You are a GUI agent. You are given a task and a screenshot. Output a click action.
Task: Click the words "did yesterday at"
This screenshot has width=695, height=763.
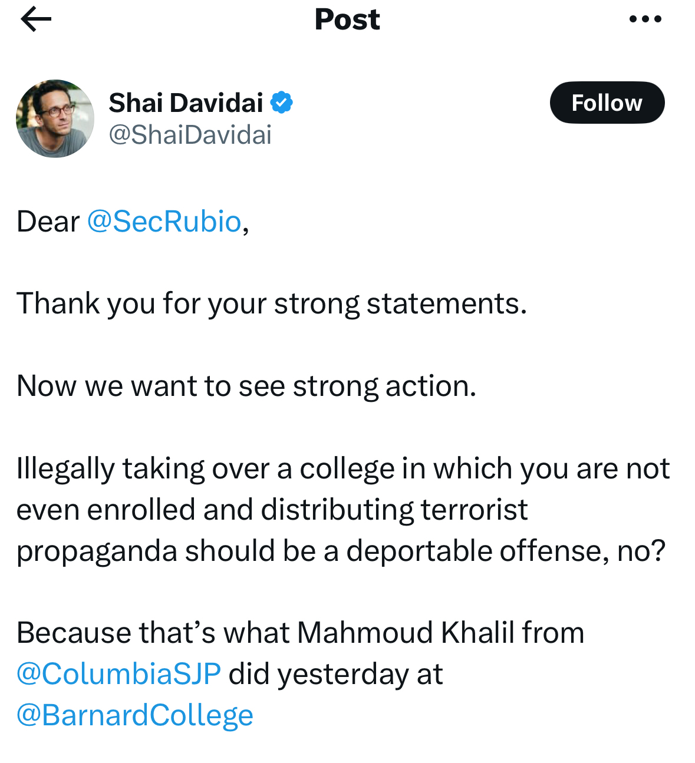pos(335,673)
